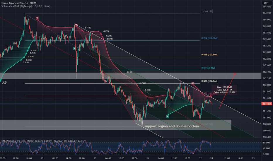
Task: Click the -4.745K volume label
Action: 142,83
